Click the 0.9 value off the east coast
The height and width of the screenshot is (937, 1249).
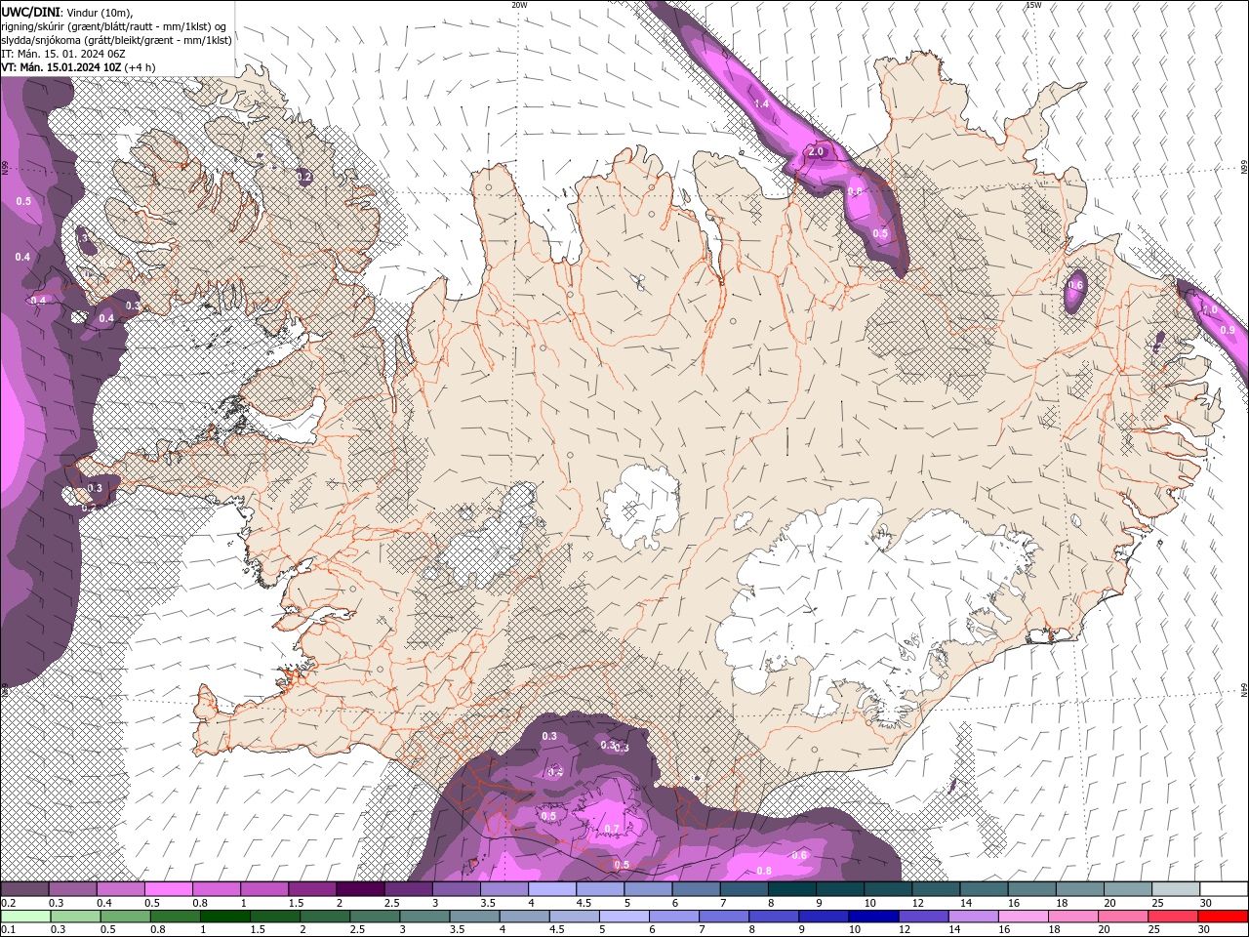tap(1228, 331)
